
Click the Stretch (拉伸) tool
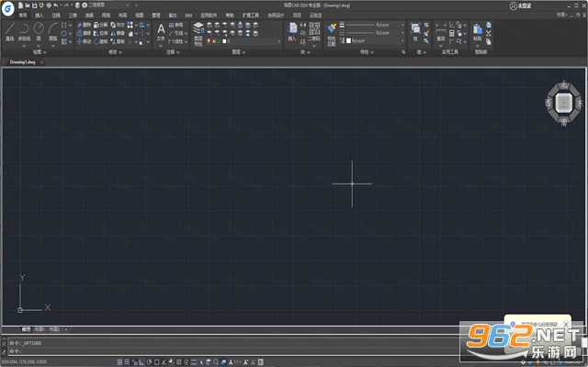pyautogui.click(x=100, y=33)
